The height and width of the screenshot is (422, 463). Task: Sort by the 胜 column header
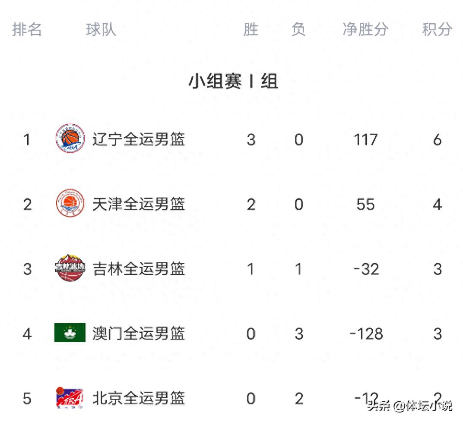(x=251, y=30)
